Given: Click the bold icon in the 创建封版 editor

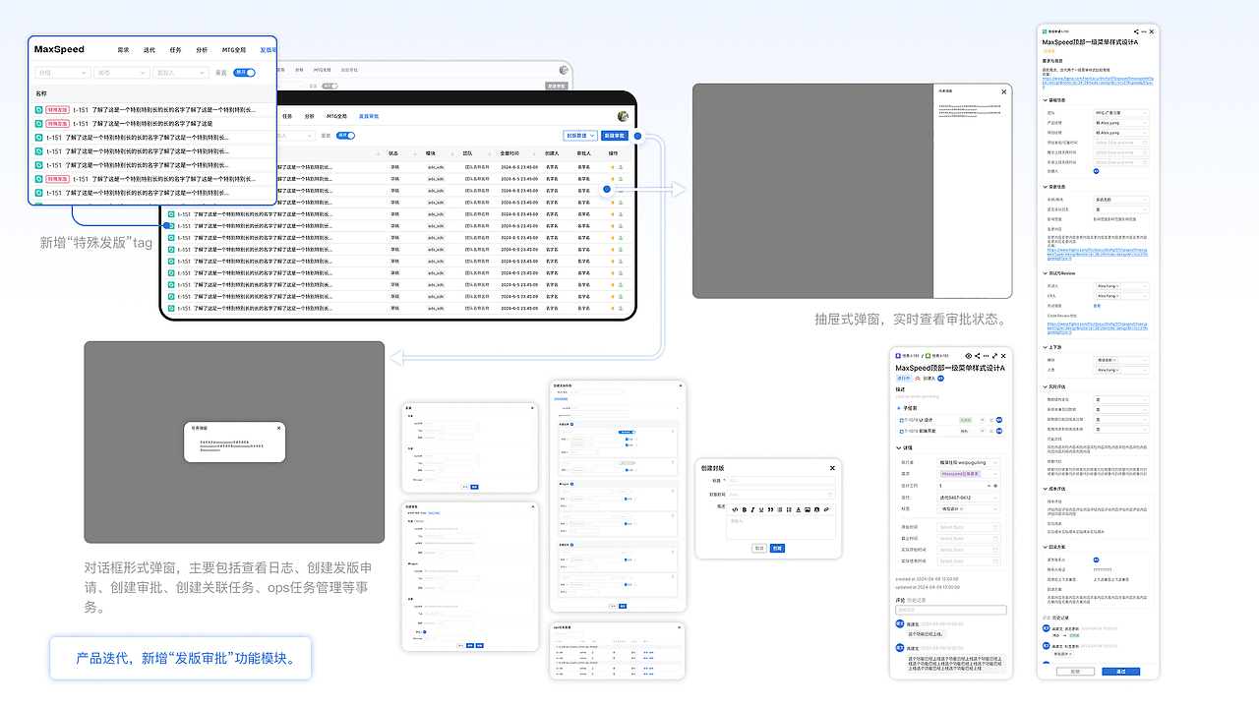Looking at the screenshot, I should [745, 509].
